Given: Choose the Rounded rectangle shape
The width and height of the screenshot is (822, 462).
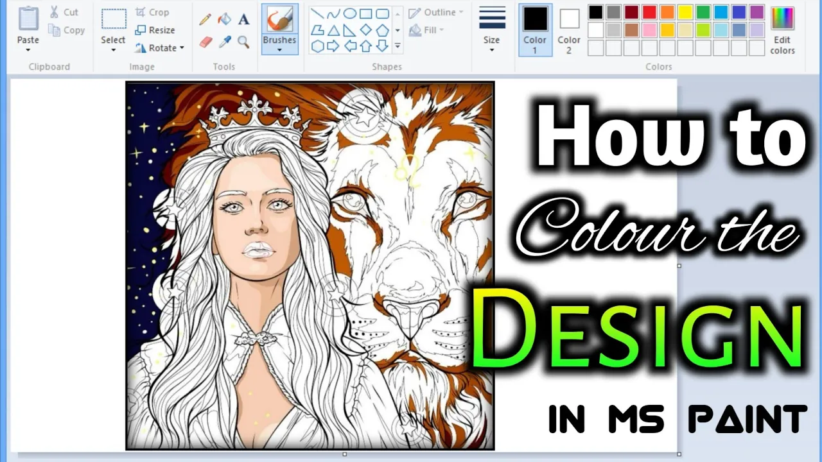Looking at the screenshot, I should (x=382, y=13).
